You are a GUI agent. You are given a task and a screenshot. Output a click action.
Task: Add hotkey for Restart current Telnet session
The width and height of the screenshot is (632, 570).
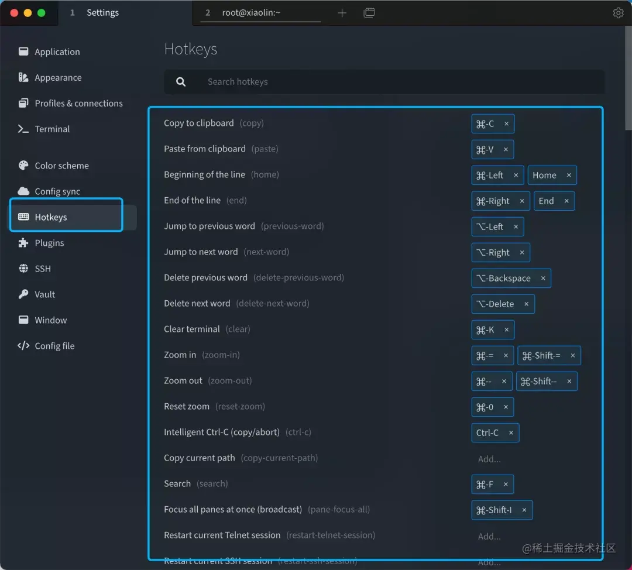pos(489,537)
